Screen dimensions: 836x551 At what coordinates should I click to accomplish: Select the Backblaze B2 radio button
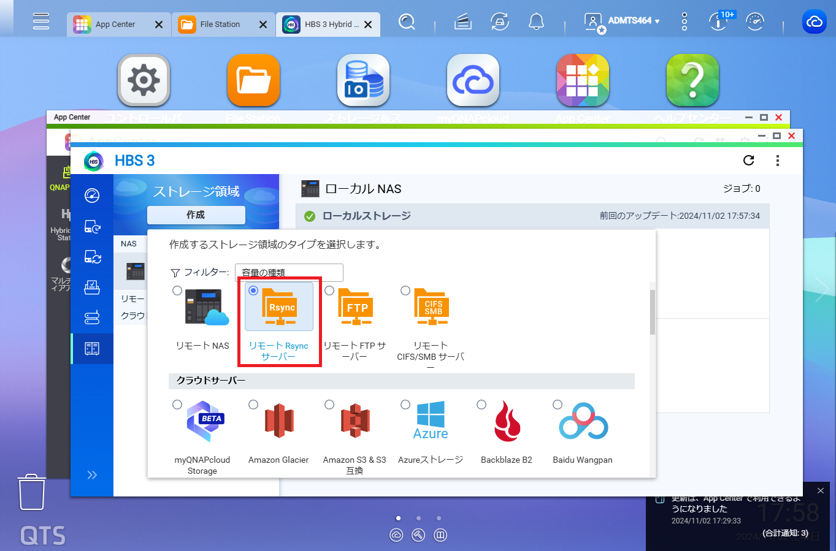481,405
